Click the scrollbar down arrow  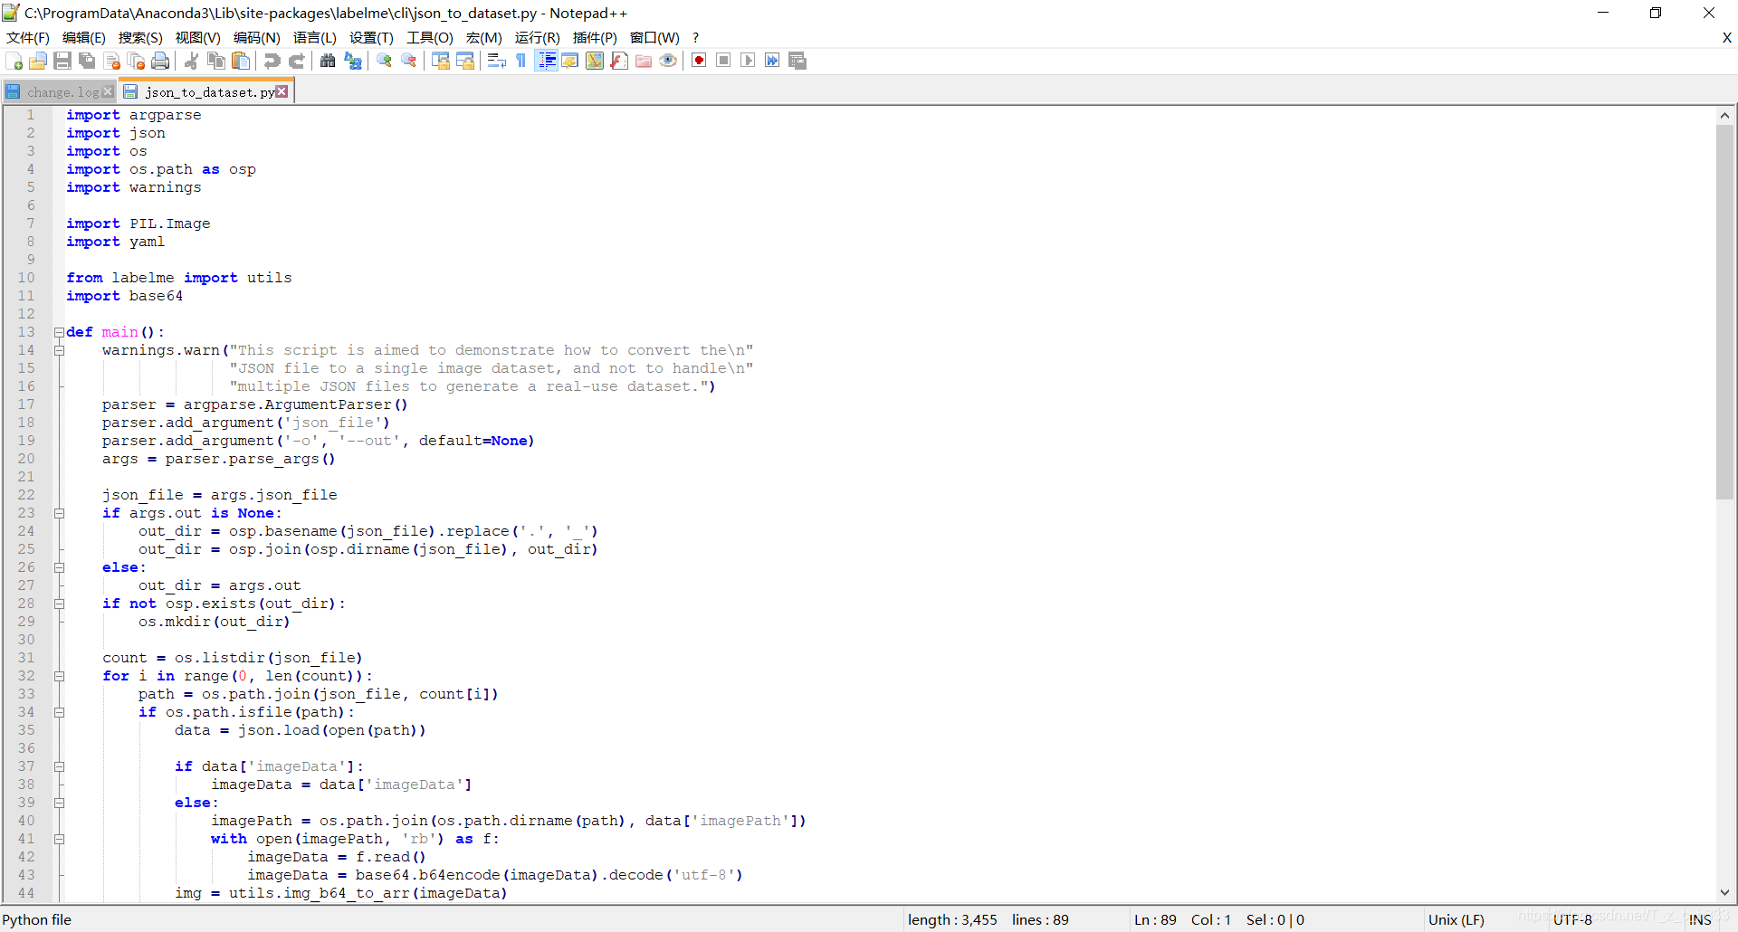tap(1724, 892)
